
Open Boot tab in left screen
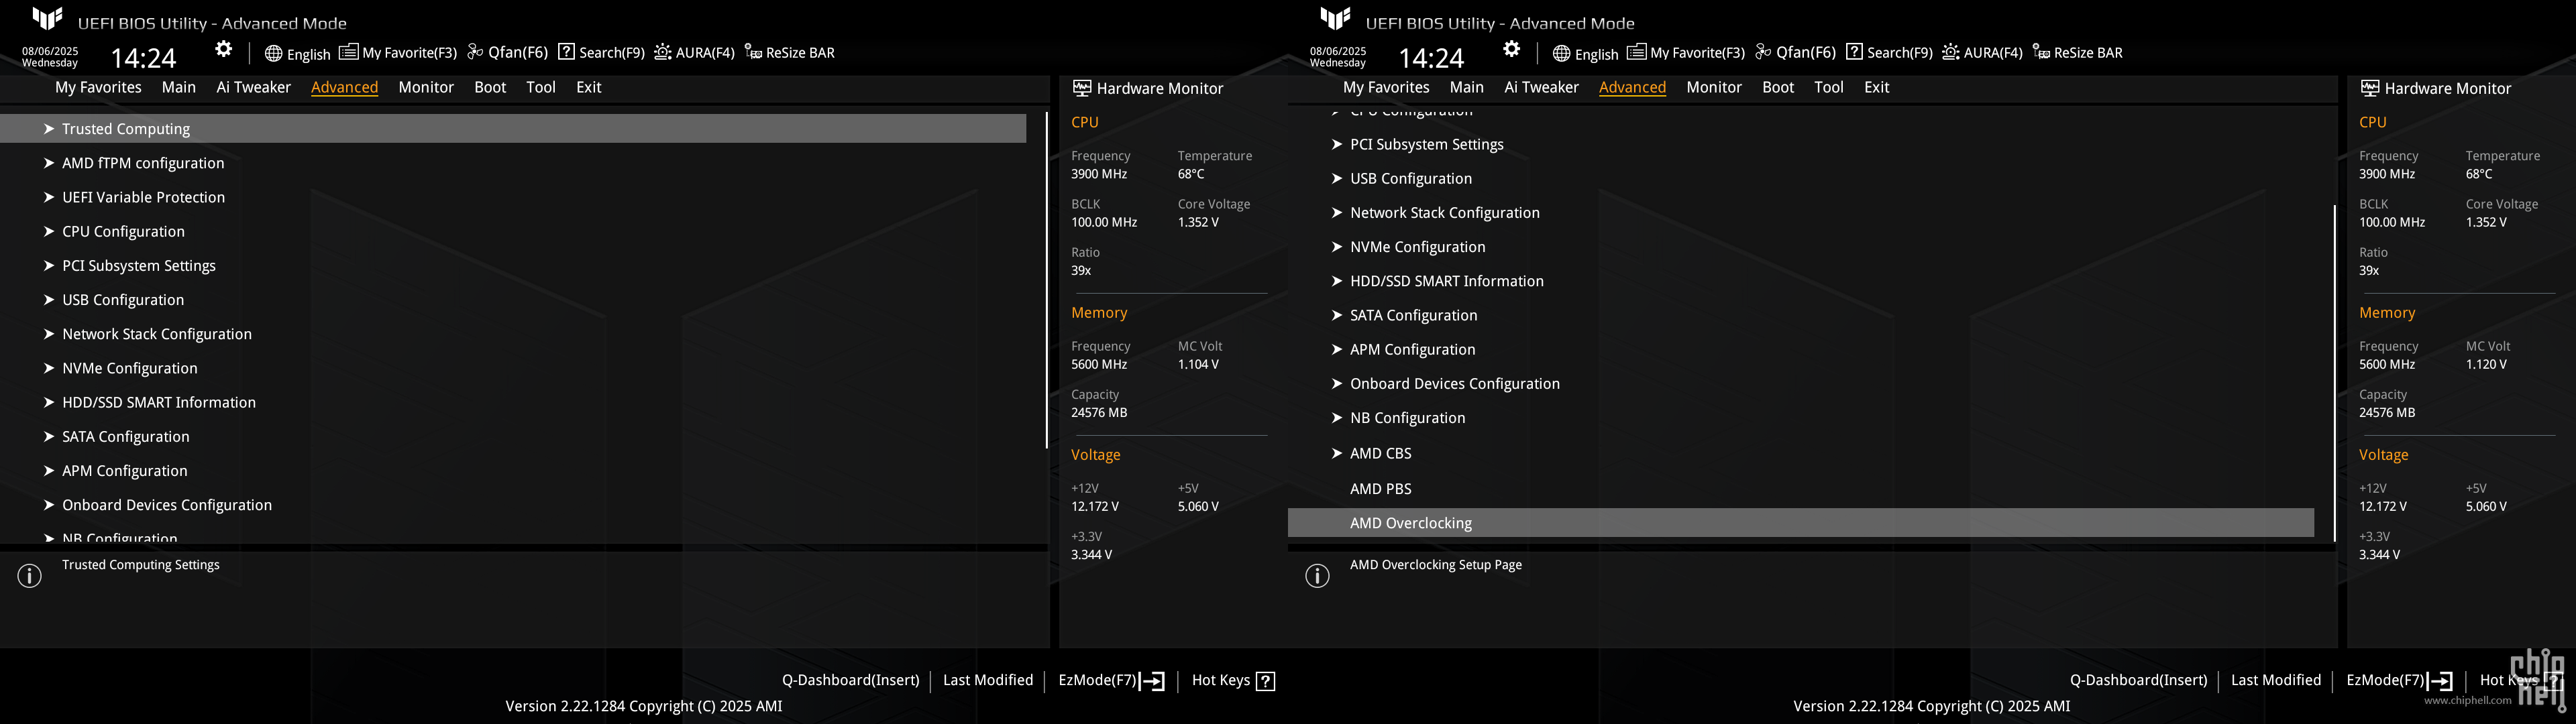(490, 87)
